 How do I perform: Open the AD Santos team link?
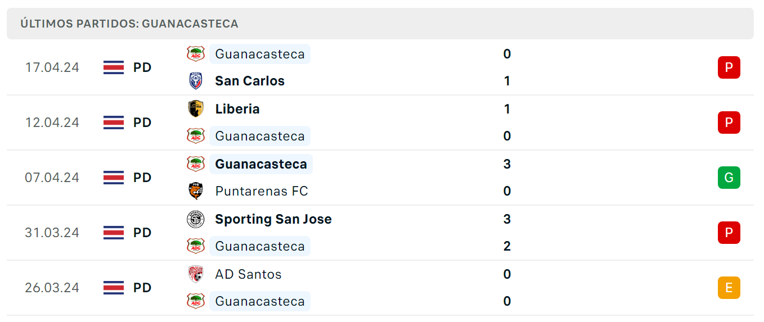248,274
